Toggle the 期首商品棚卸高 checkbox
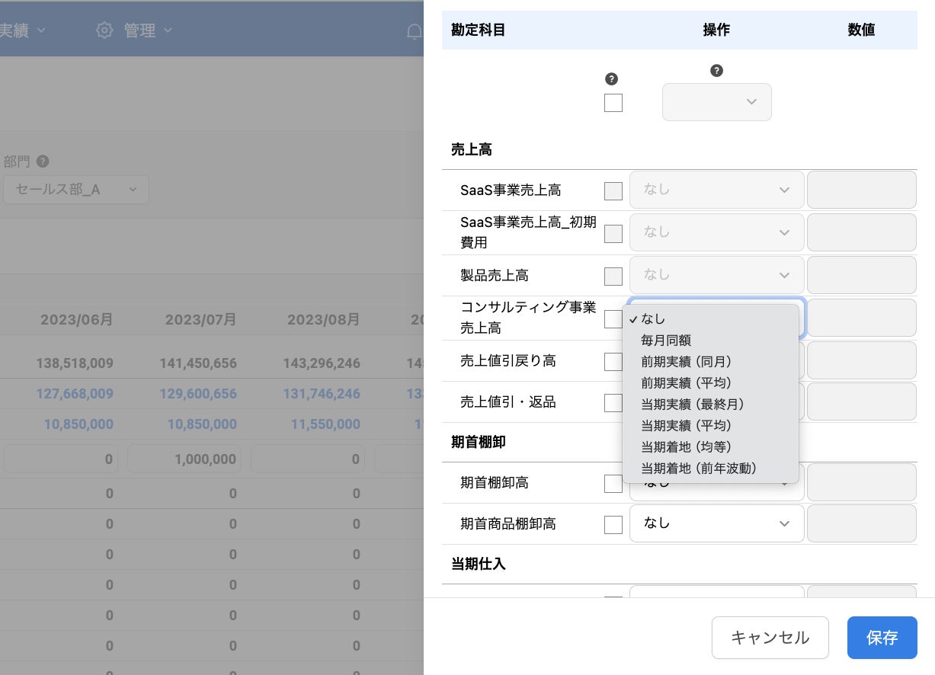This screenshot has width=935, height=675. click(613, 525)
